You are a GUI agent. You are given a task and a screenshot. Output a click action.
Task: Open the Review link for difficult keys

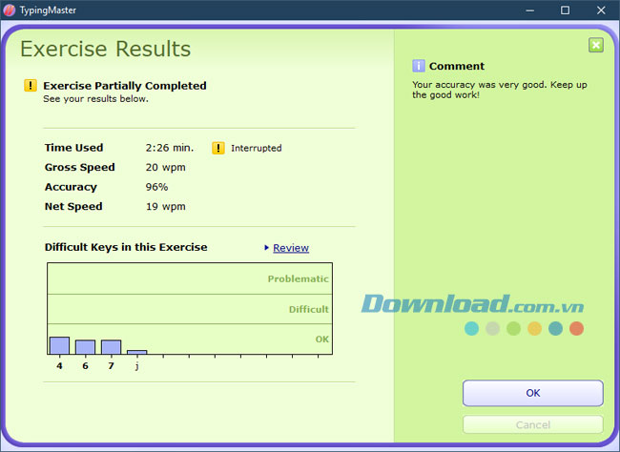[x=291, y=248]
